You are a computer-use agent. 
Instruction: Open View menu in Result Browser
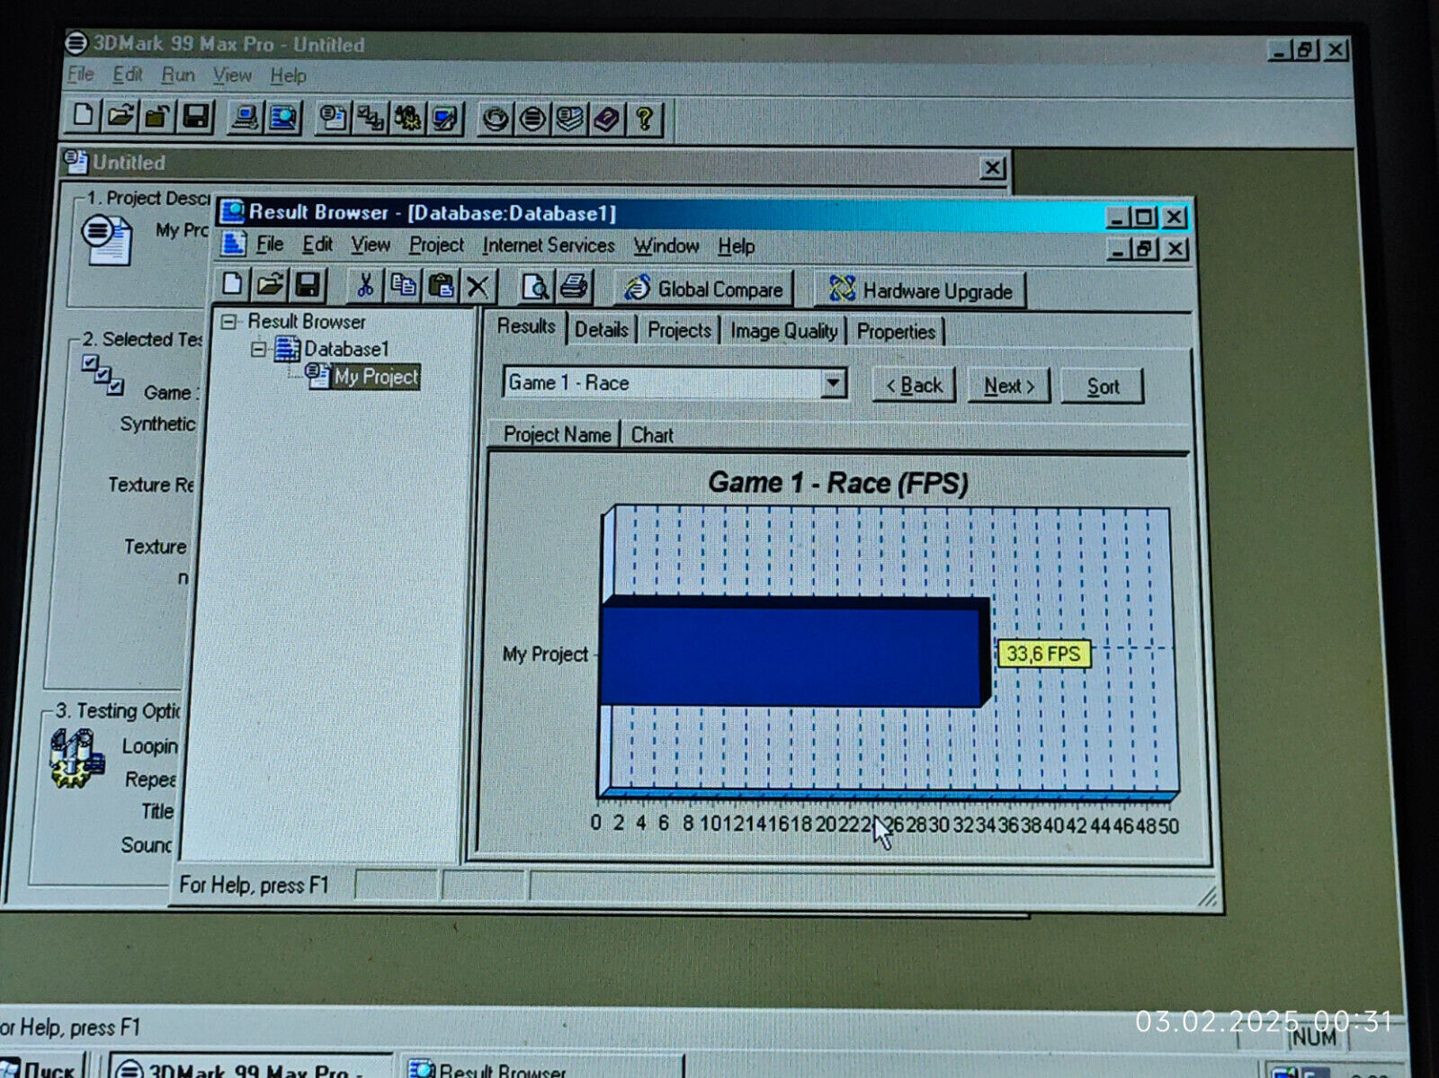tap(371, 245)
